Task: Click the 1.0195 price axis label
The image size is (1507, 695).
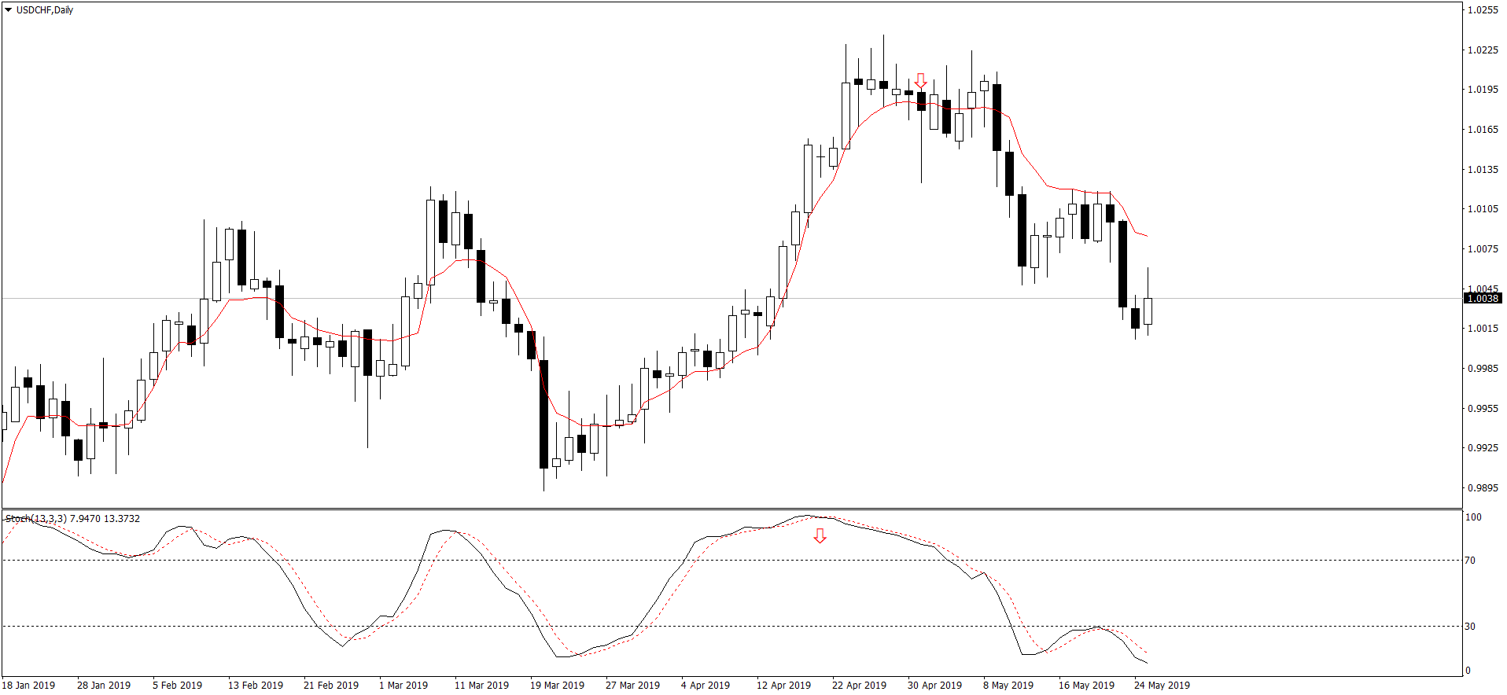Action: click(1483, 90)
